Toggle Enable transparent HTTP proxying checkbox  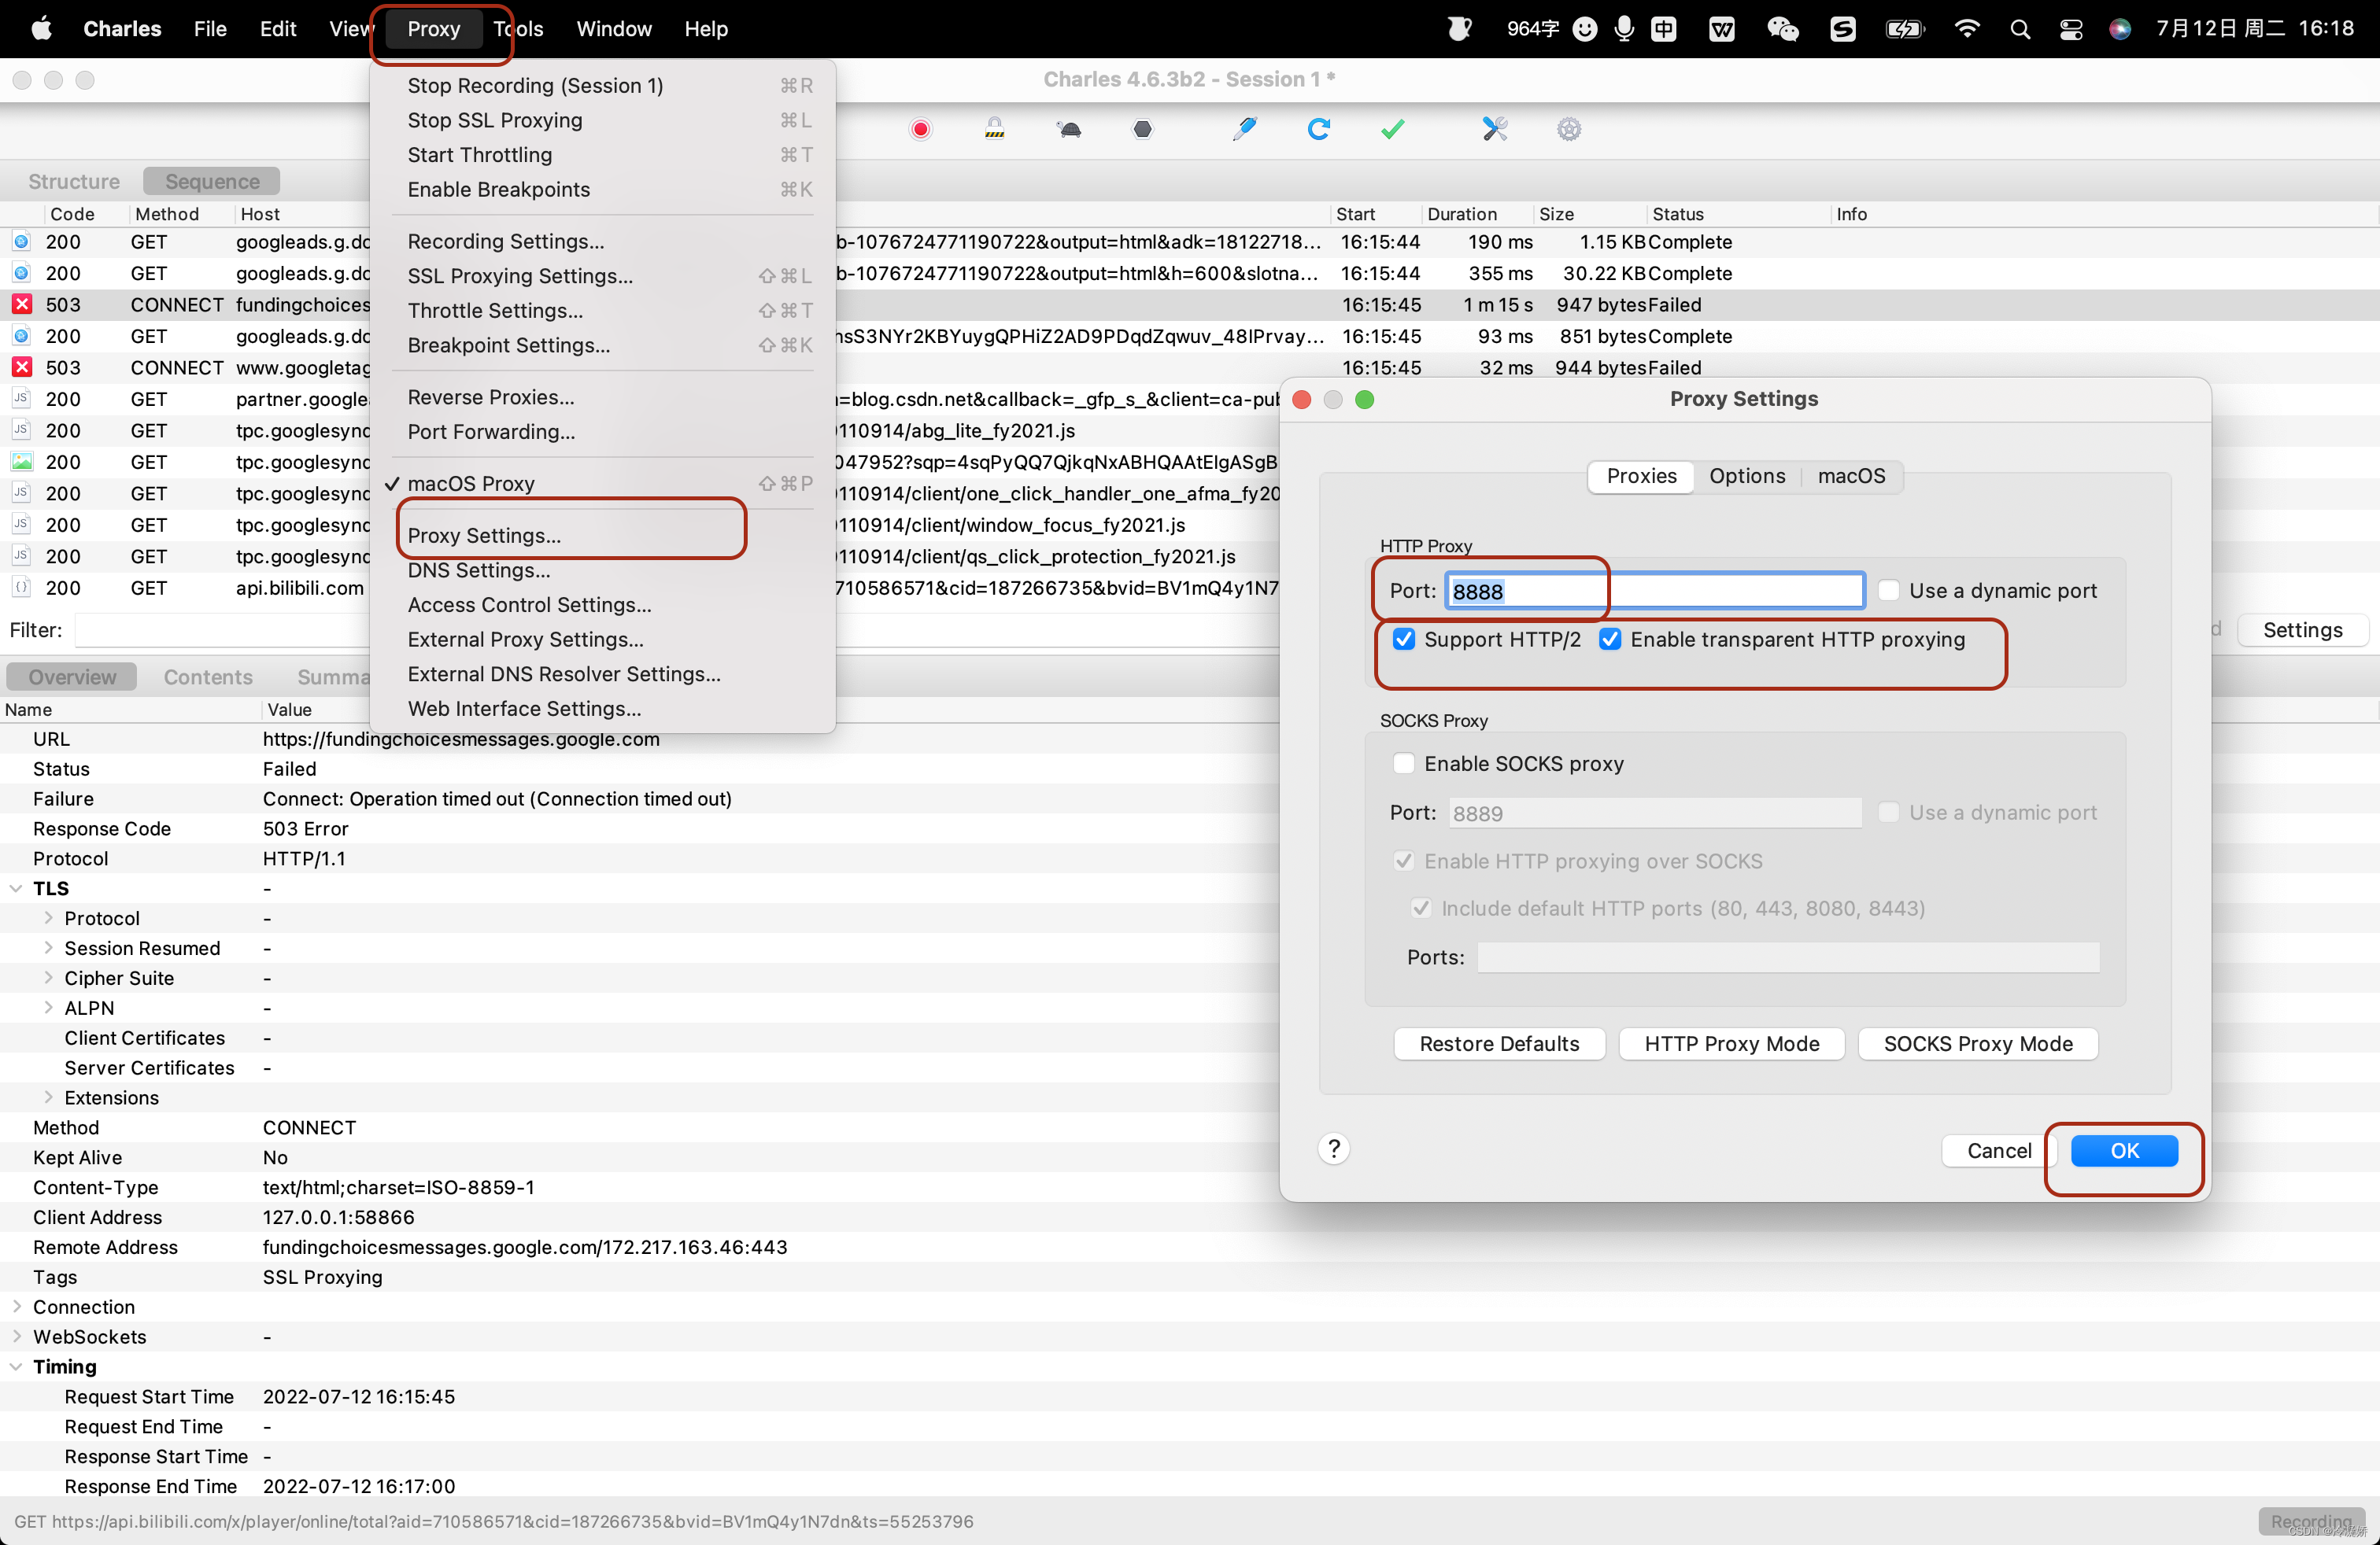tap(1610, 640)
